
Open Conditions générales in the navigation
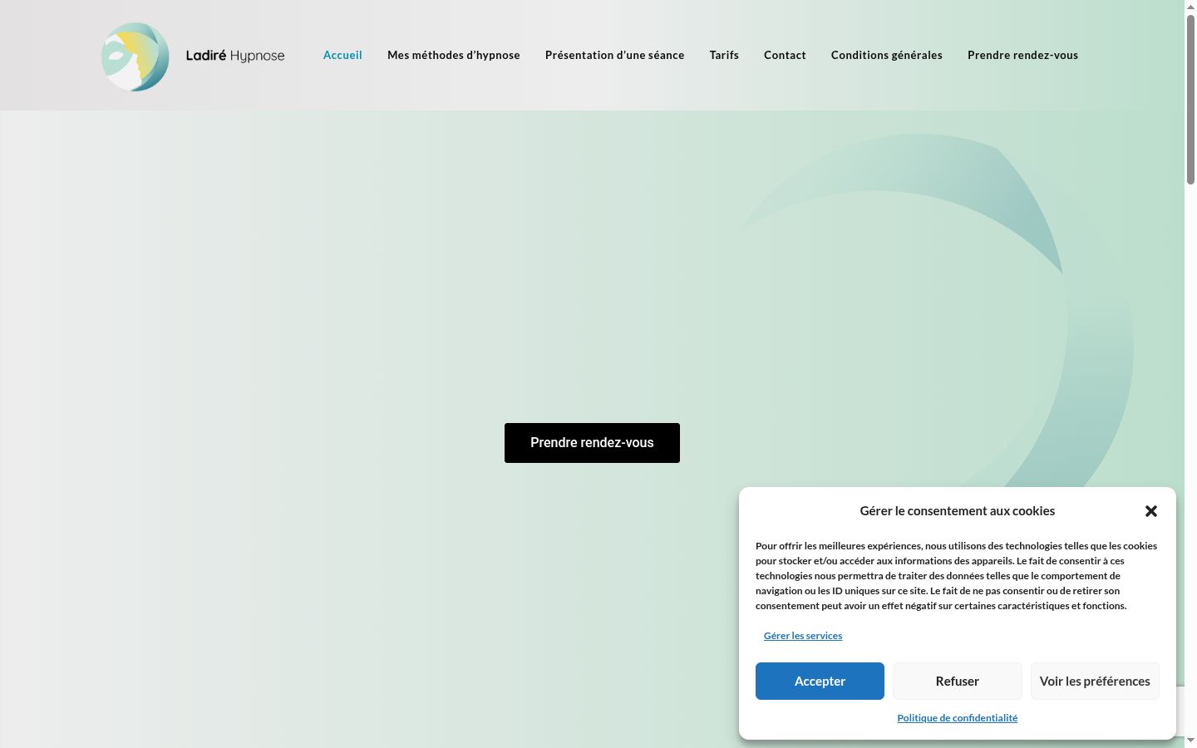[x=887, y=55]
